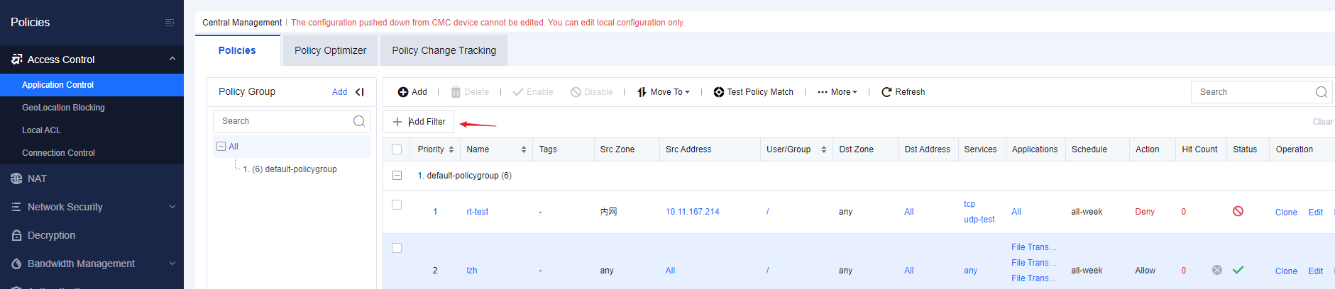Viewport: 1335px width, 289px height.
Task: Click the Test Policy Match icon
Action: pyautogui.click(x=719, y=92)
